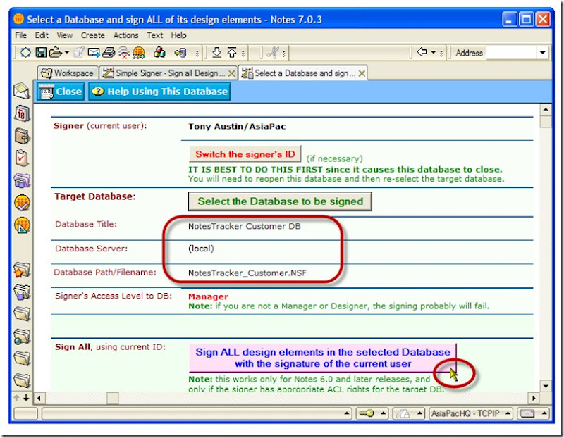564x438 pixels.
Task: Click the send mail envelope toolbar icon
Action: pos(94,53)
